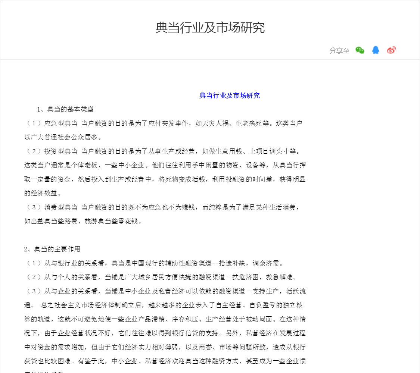Select the heading 2、典当的主要作用

tap(52, 250)
